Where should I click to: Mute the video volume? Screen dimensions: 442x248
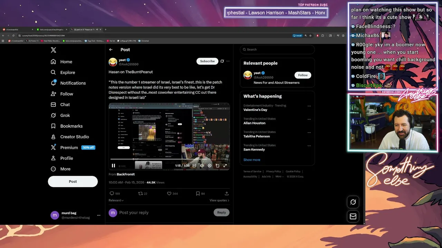point(202,166)
